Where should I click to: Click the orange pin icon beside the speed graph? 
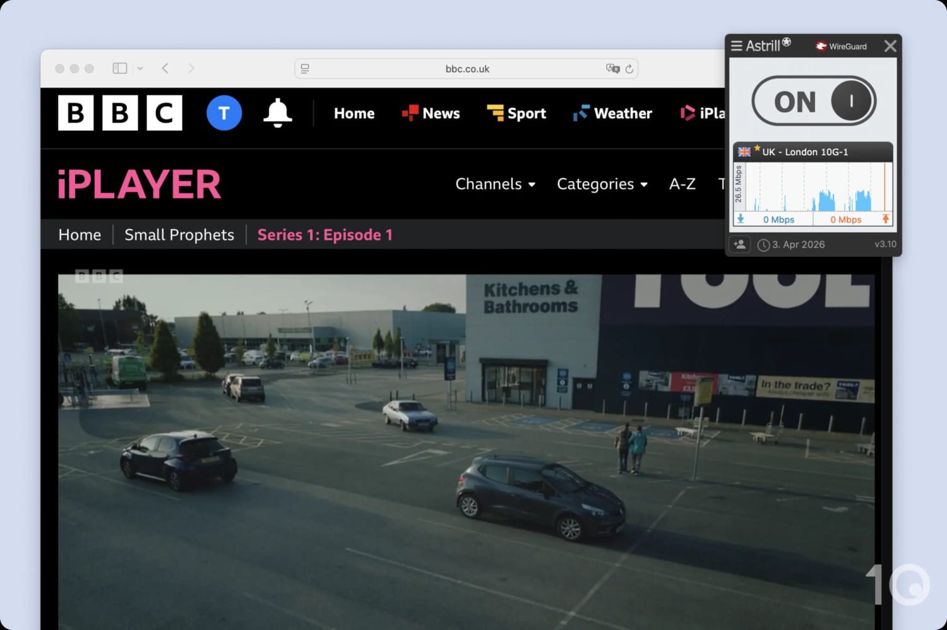coord(886,218)
